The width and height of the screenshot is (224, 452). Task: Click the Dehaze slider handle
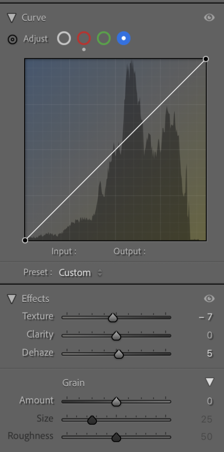tap(119, 354)
